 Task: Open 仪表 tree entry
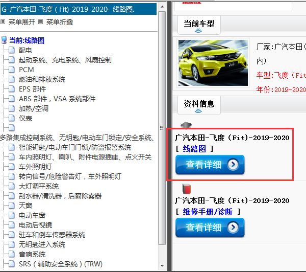(25, 118)
